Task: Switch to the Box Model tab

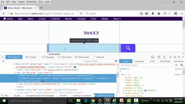Action: [x=165, y=61]
